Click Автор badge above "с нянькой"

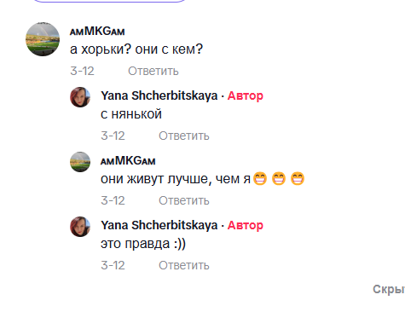pos(246,95)
